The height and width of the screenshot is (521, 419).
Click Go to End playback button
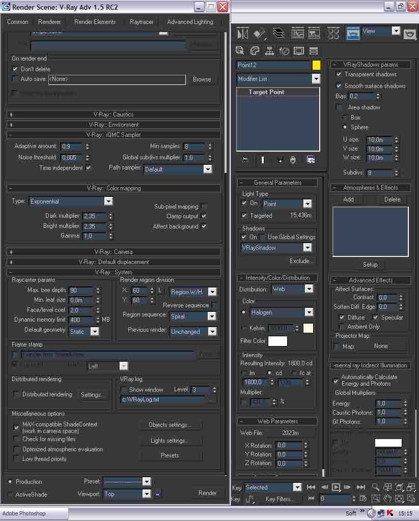[x=361, y=487]
